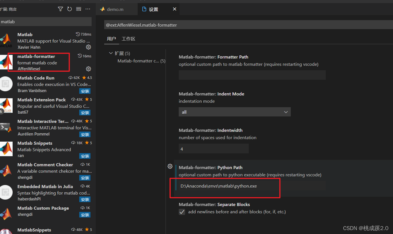The height and width of the screenshot is (234, 393).
Task: Install Matlab Snippets by ran
Action: coord(85,156)
